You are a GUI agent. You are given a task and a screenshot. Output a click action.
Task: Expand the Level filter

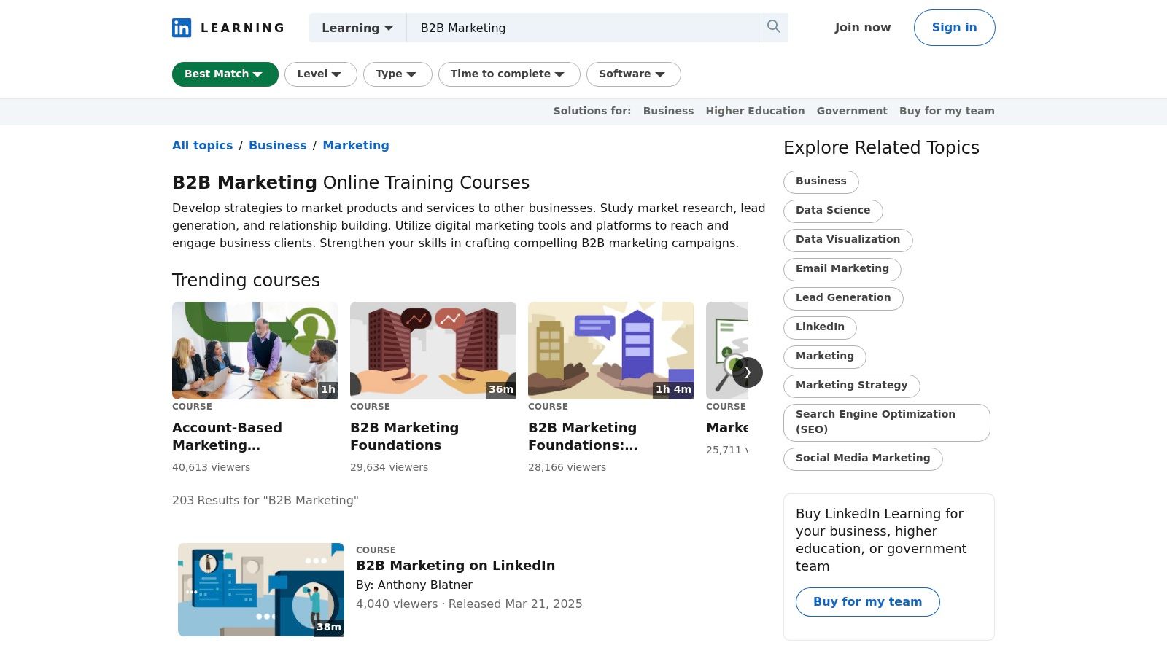tap(320, 74)
